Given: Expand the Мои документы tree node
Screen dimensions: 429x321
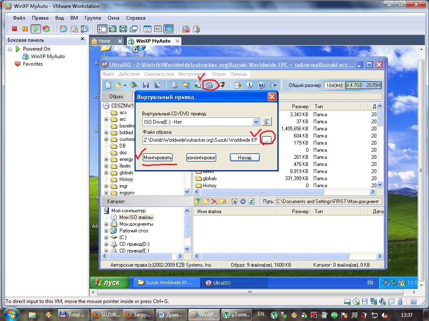Looking at the screenshot, I should [x=106, y=224].
